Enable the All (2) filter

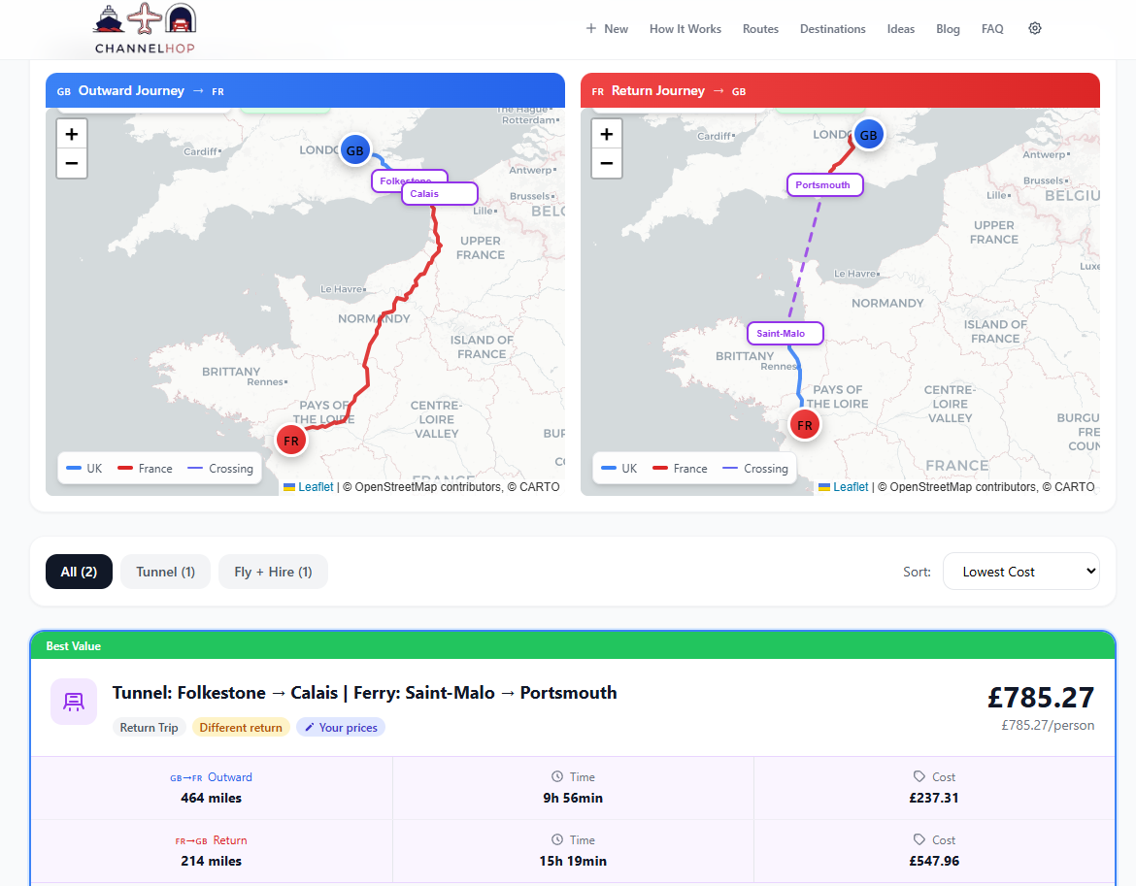coord(79,572)
